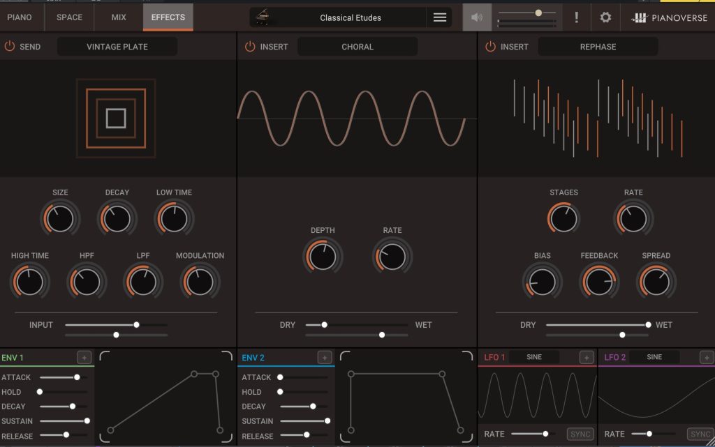Toggle the Rephase insert power button

point(490,47)
